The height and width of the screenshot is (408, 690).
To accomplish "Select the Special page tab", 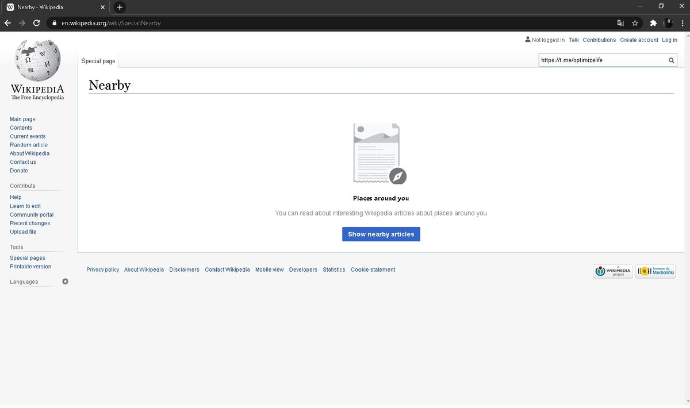I will 98,61.
